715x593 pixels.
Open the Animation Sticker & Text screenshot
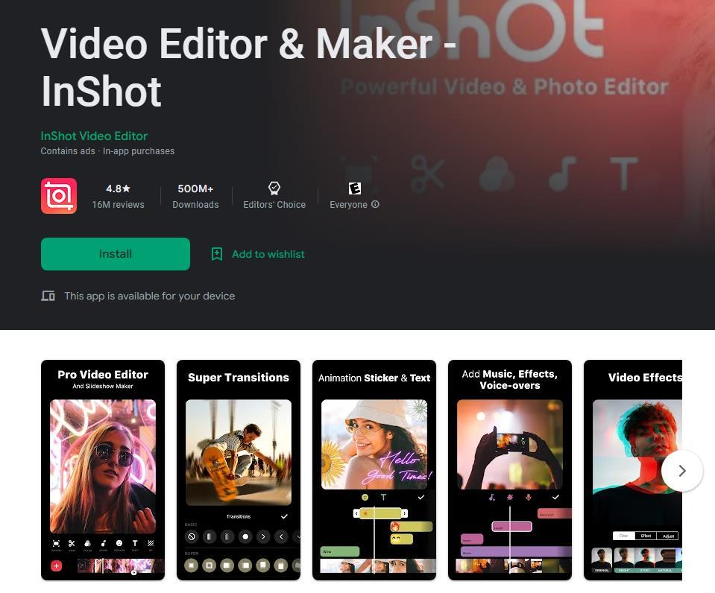374,470
